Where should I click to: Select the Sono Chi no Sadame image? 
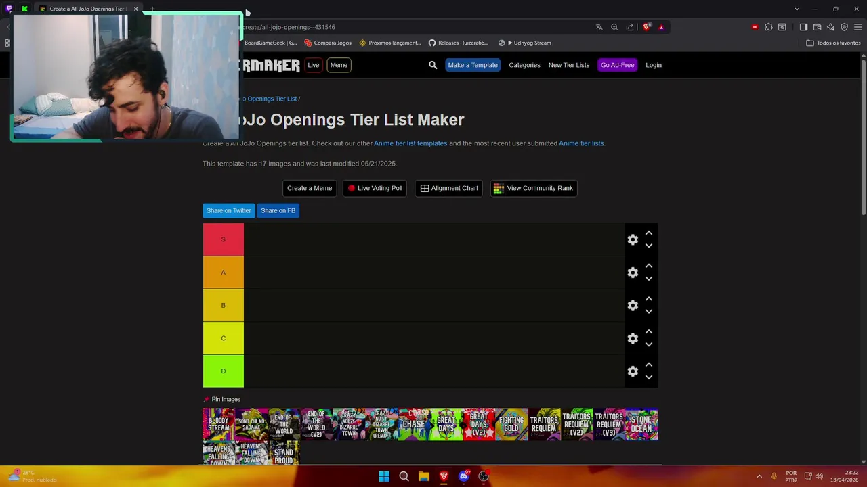pyautogui.click(x=251, y=424)
